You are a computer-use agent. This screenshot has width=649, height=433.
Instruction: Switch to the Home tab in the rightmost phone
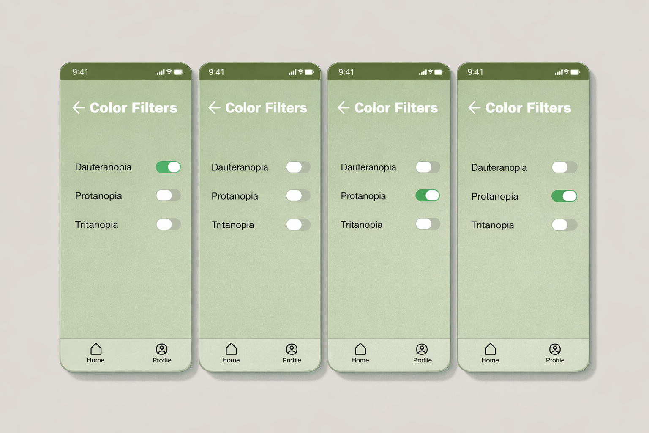[490, 353]
